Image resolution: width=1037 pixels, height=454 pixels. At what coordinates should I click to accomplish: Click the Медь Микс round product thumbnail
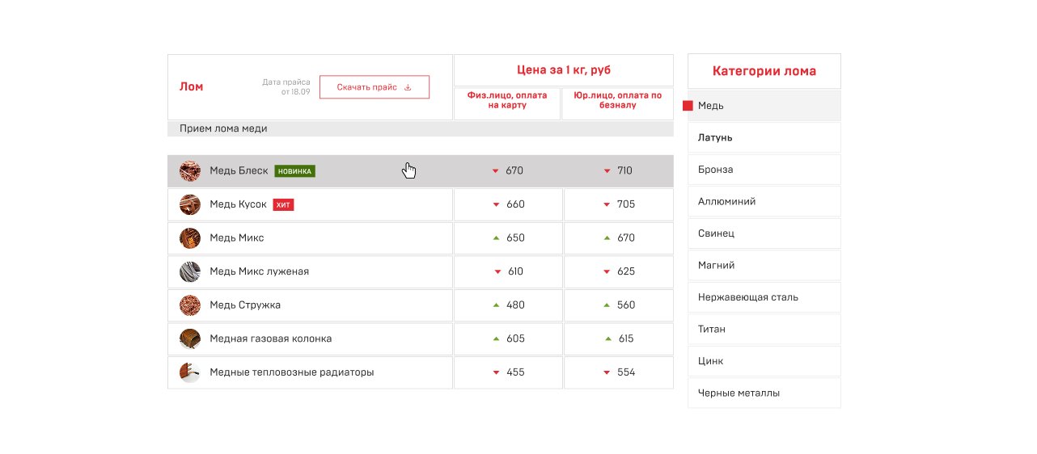[190, 238]
